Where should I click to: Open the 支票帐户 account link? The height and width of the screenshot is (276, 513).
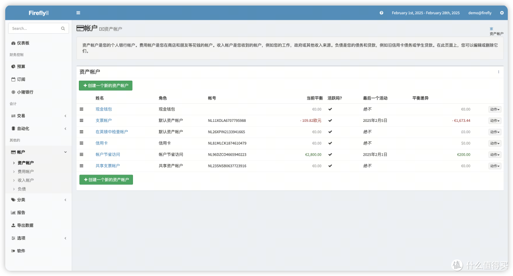click(x=104, y=120)
